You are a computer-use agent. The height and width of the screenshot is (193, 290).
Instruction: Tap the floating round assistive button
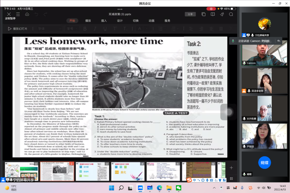[229, 112]
